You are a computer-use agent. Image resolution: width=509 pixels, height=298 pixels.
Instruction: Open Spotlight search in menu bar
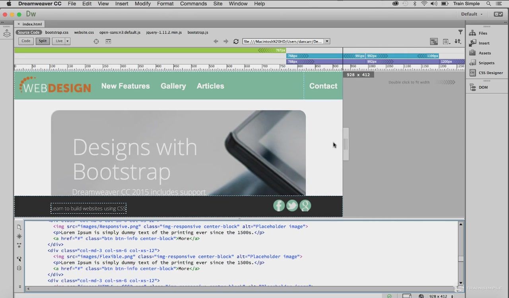coord(489,4)
